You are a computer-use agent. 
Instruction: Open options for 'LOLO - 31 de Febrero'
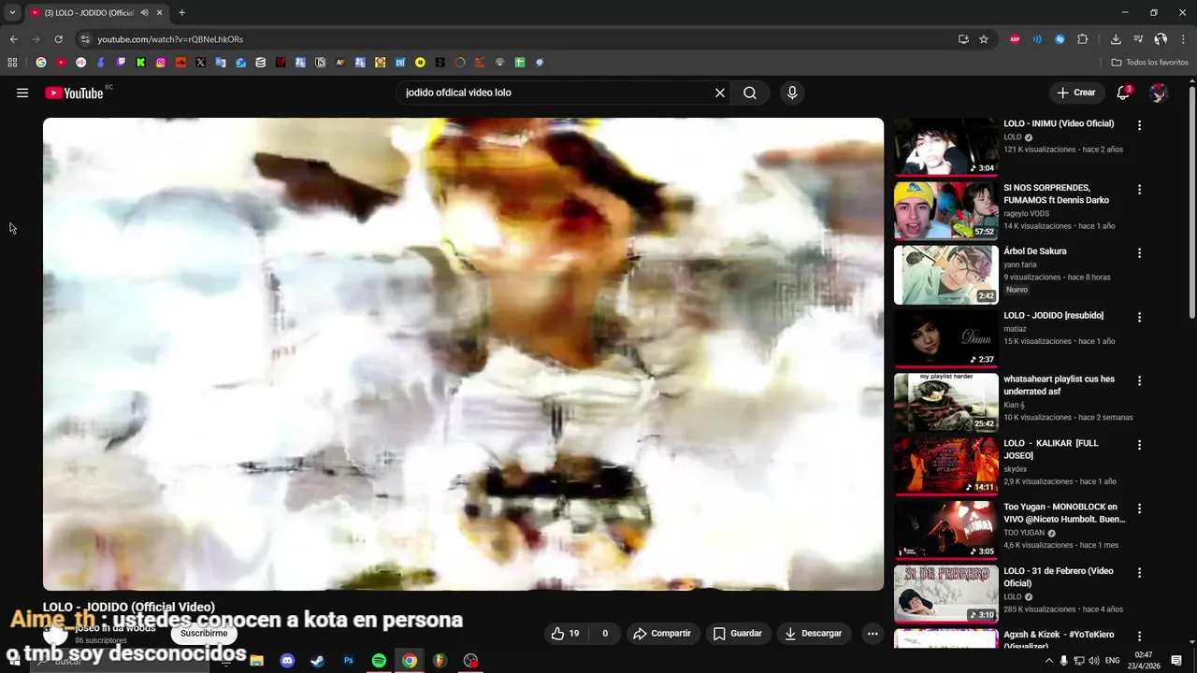(x=1139, y=573)
